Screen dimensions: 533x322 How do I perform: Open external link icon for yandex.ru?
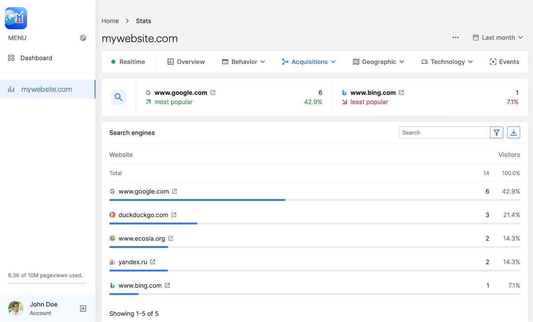pyautogui.click(x=152, y=262)
